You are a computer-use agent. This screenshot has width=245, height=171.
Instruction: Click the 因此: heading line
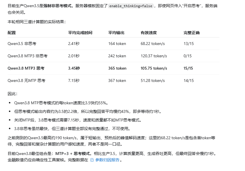coord(12,94)
